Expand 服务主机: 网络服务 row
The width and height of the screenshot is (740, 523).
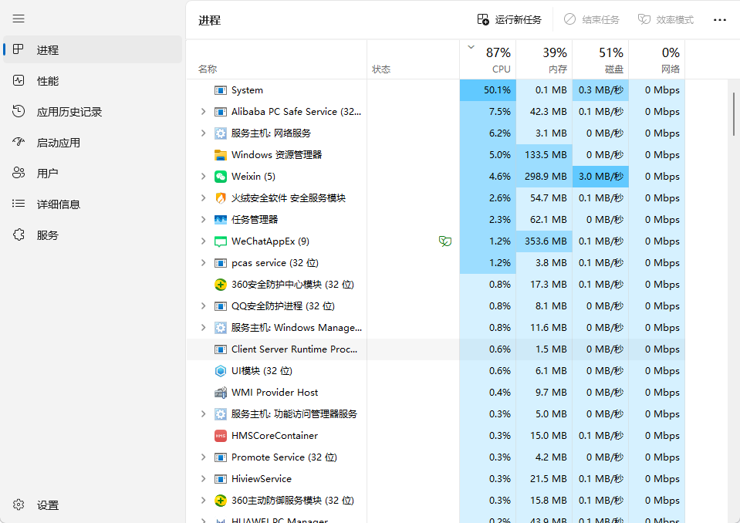coord(204,133)
